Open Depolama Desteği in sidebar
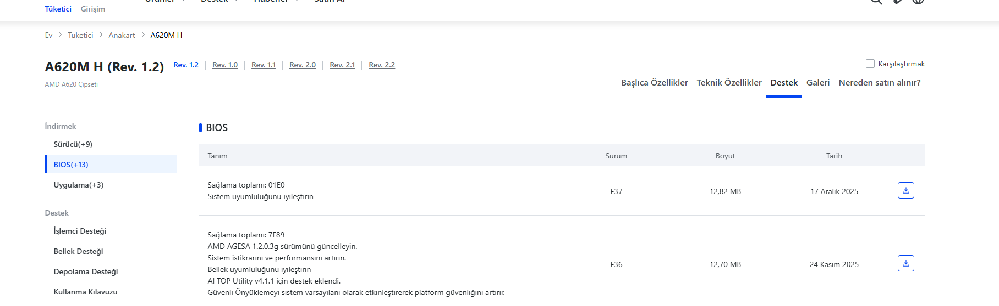Viewport: 999px width, 306px height. [86, 271]
